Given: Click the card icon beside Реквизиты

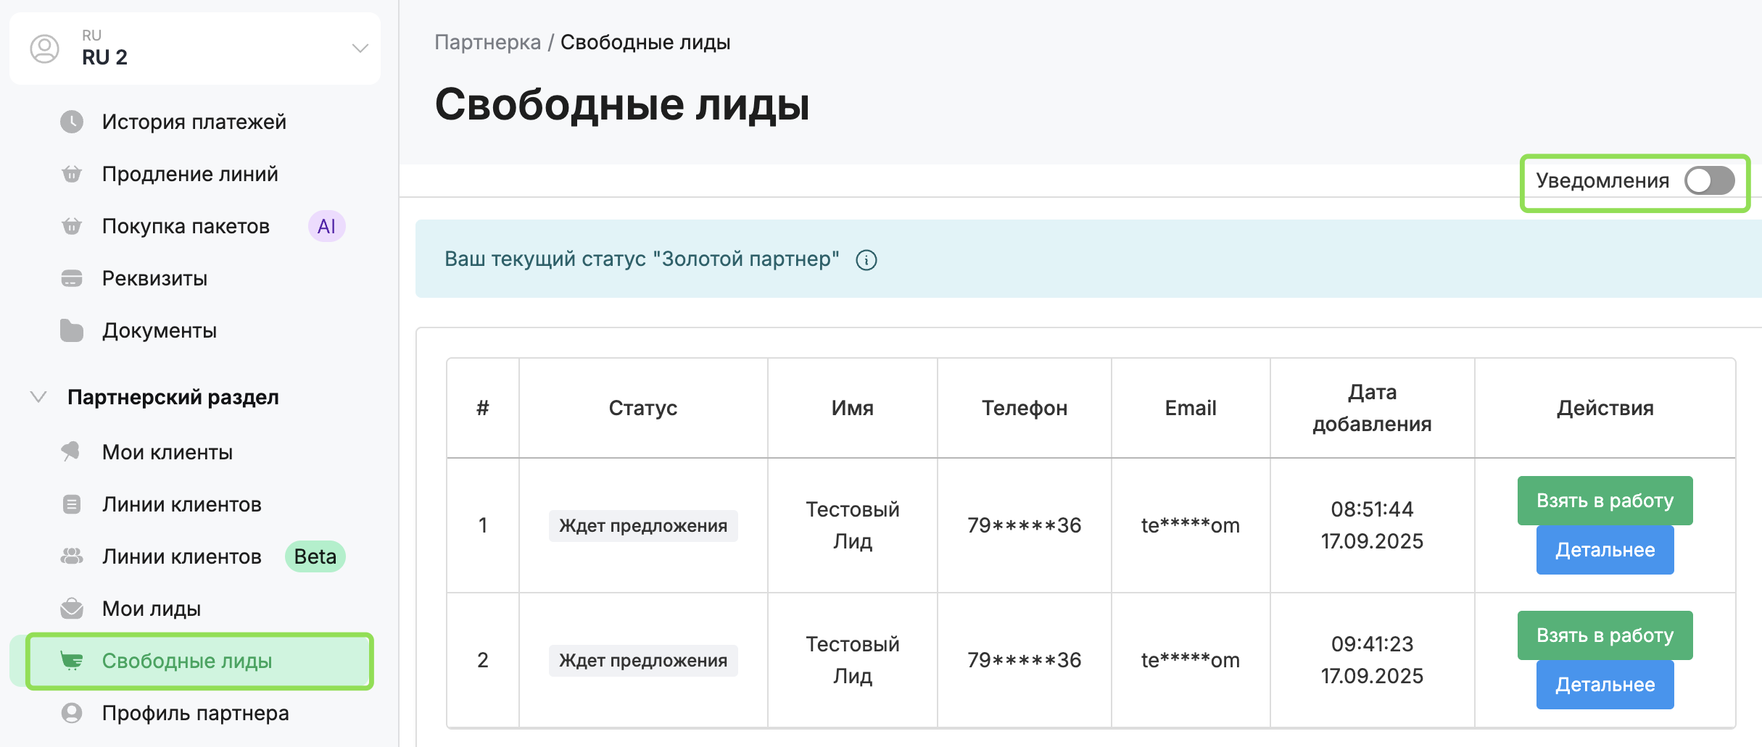Looking at the screenshot, I should 71,278.
